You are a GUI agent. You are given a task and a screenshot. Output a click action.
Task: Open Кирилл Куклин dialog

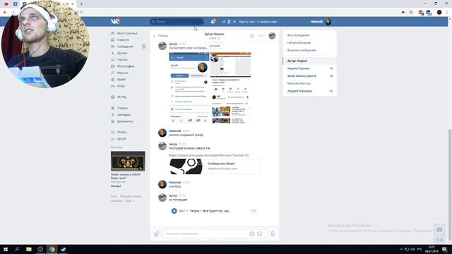pos(309,68)
